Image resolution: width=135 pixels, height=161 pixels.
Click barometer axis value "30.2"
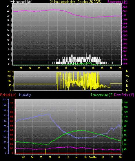pos(125,7)
